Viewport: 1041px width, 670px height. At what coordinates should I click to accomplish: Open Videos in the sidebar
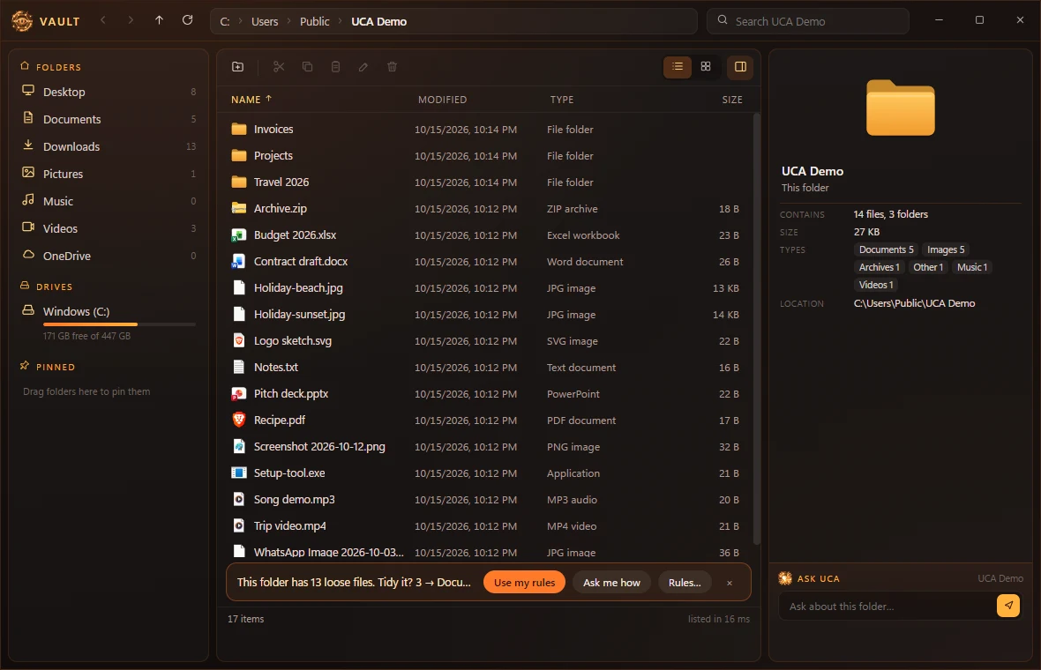(x=109, y=227)
